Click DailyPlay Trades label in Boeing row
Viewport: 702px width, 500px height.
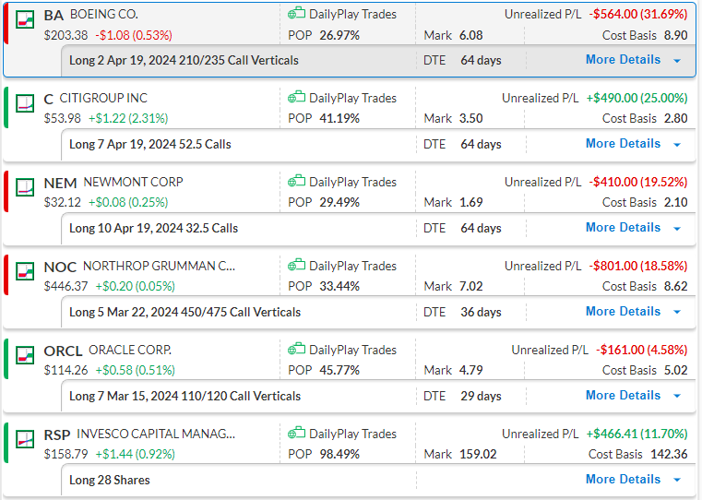[352, 15]
